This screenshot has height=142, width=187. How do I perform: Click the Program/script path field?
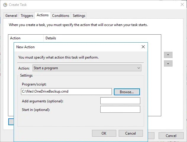[66, 92]
